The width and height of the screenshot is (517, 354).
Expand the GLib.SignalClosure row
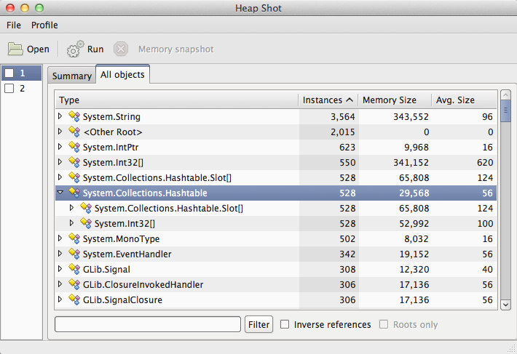tap(60, 299)
